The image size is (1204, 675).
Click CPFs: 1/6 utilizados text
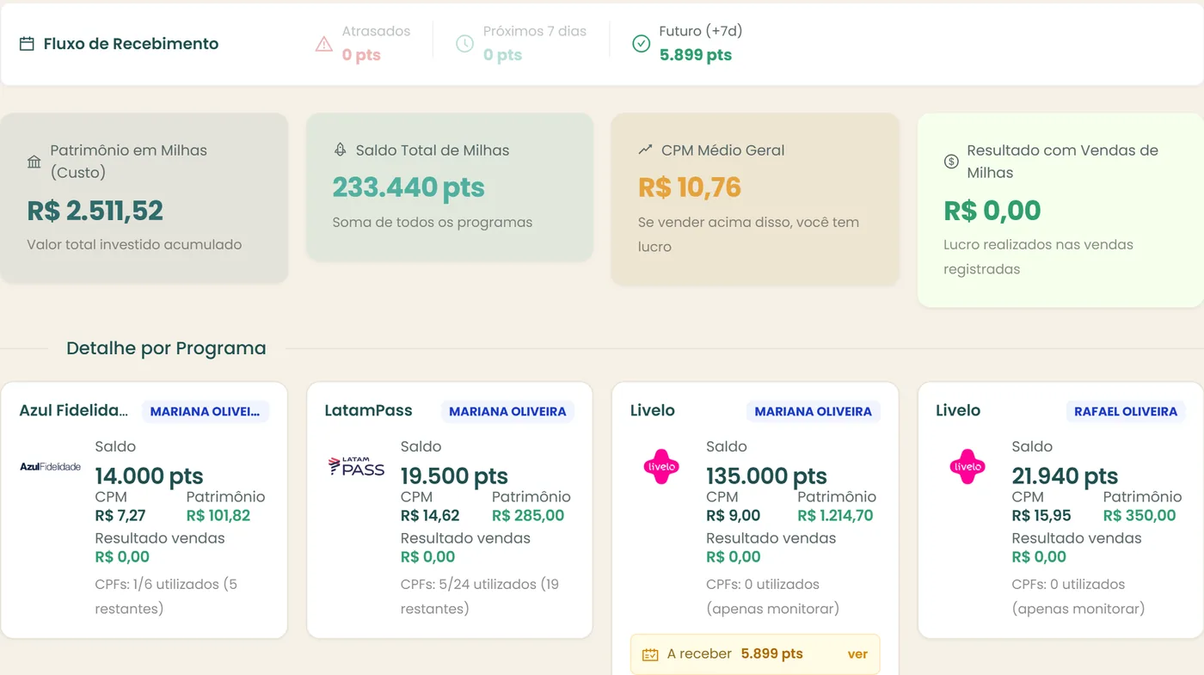[166, 596]
